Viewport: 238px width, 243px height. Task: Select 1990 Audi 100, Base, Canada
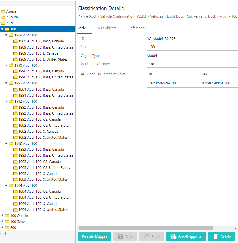tap(41, 71)
